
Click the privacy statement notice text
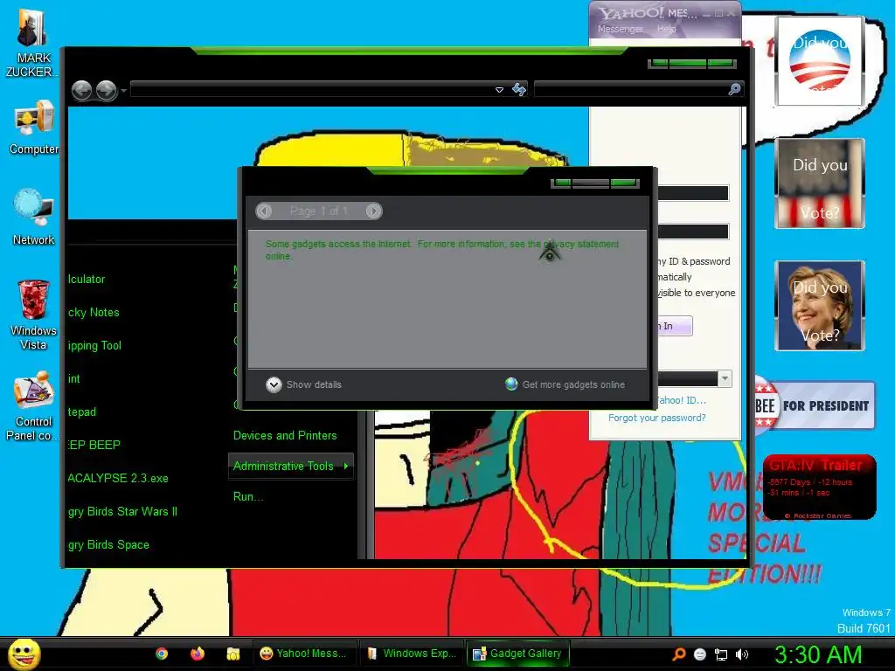[441, 250]
